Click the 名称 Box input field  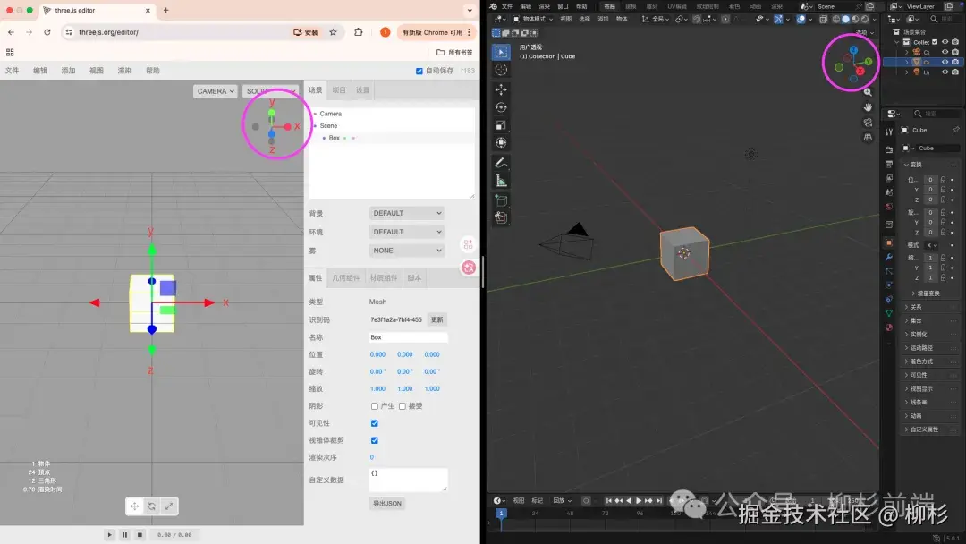(x=409, y=337)
